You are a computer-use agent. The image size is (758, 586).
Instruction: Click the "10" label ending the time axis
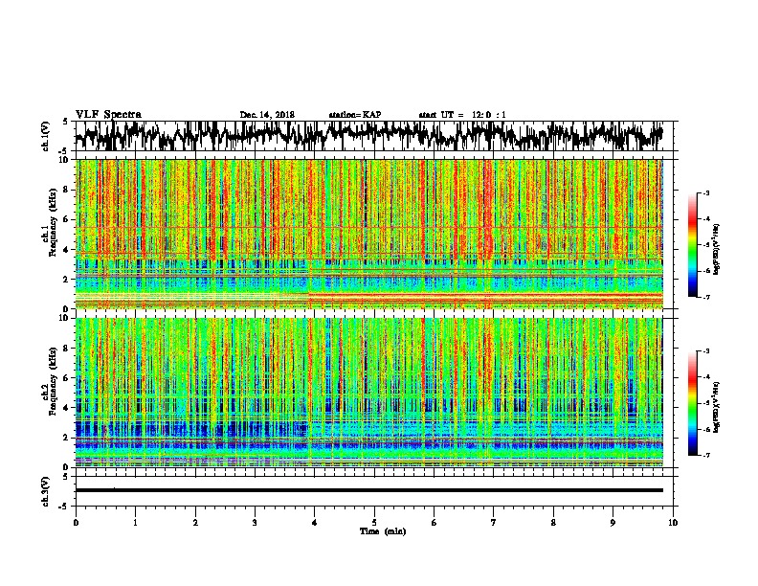coord(673,523)
